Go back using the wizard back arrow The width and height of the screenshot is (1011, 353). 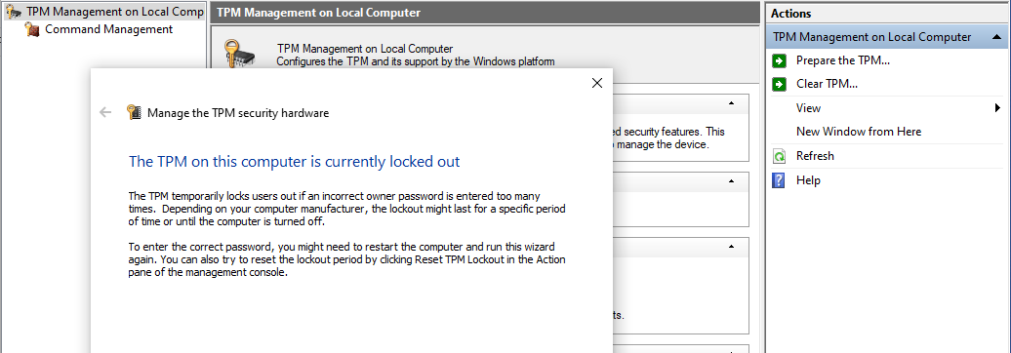[x=105, y=113]
